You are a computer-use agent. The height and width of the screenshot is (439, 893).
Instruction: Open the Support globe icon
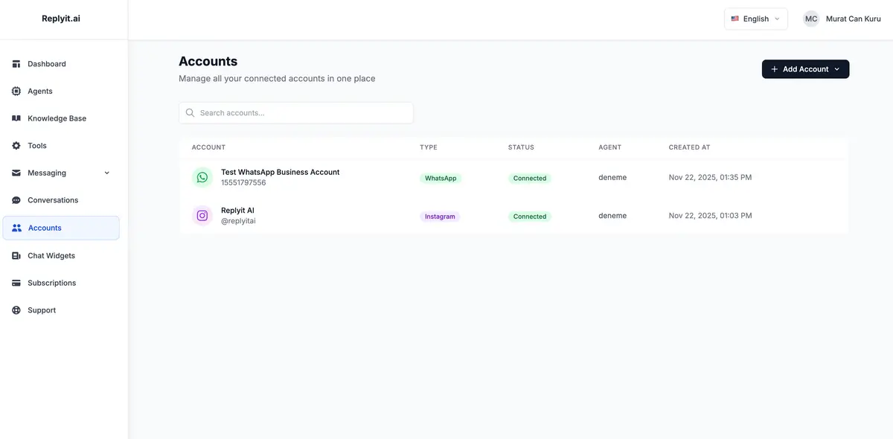(16, 310)
